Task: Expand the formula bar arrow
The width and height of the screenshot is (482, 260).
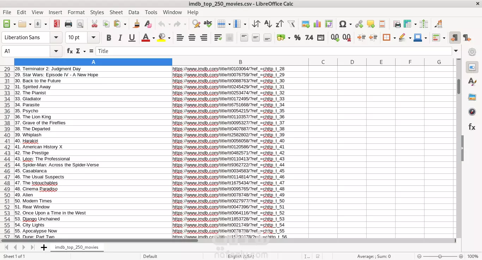Action: tap(456, 51)
